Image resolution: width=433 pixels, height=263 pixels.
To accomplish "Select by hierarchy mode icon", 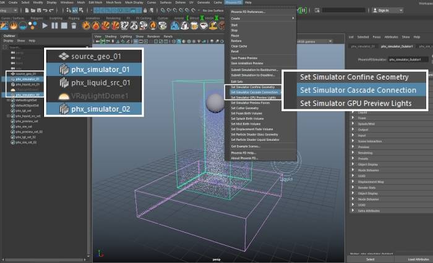I will click(x=69, y=10).
